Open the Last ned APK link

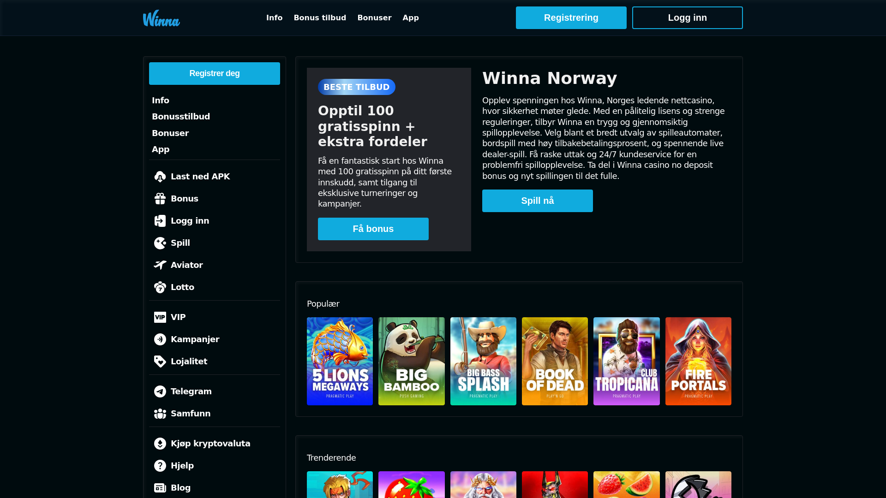click(x=200, y=177)
